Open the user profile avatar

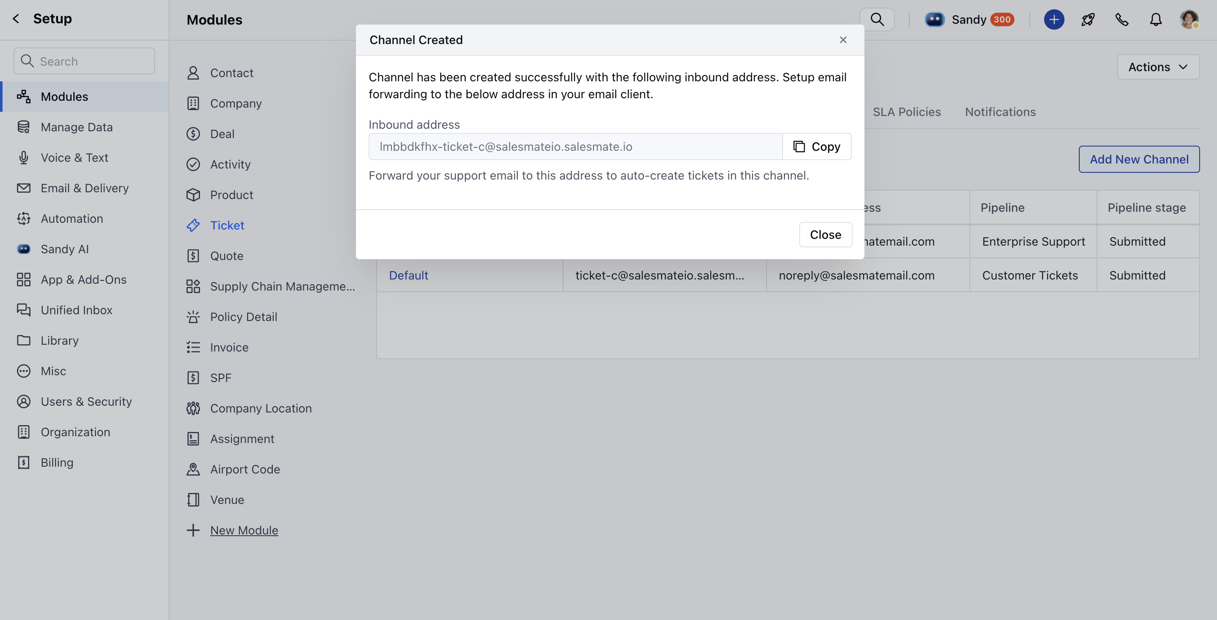(1189, 19)
